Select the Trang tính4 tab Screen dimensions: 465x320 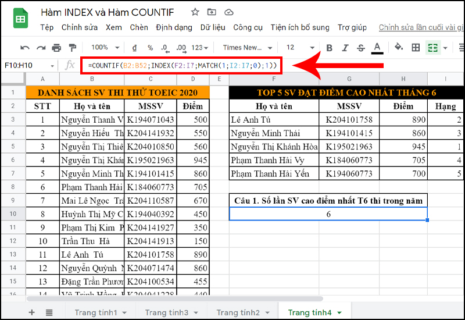(310, 312)
